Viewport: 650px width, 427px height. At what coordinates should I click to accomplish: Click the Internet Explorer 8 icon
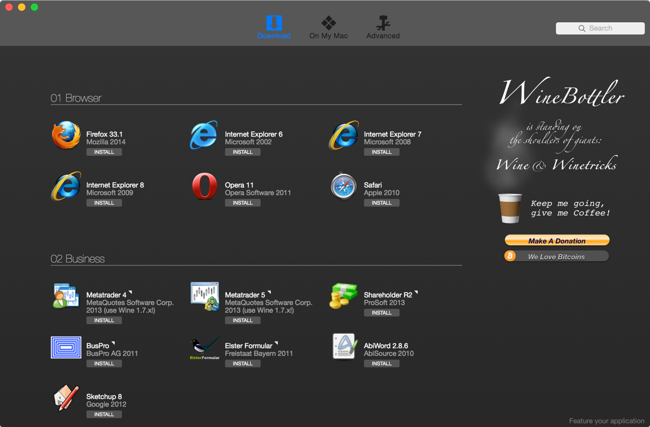(66, 186)
